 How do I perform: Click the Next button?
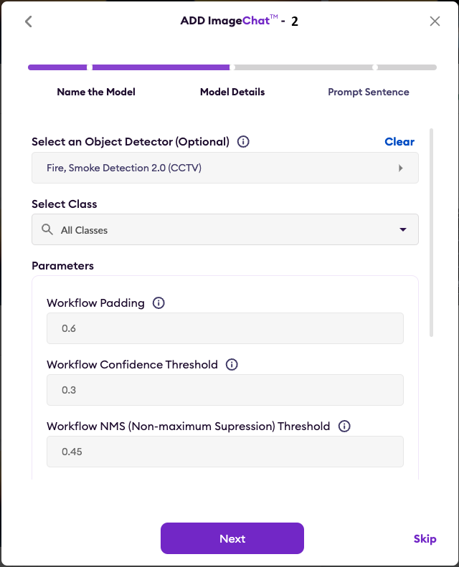[232, 538]
